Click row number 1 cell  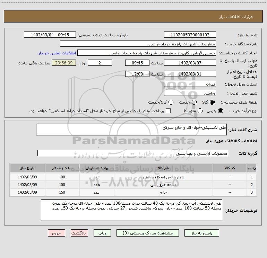(x=252, y=177)
